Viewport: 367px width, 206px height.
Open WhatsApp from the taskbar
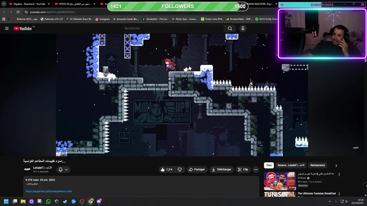[x=48, y=201]
